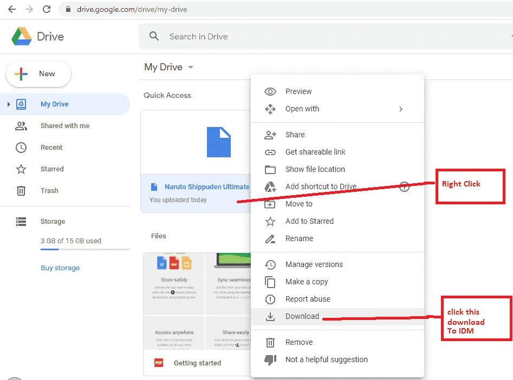Choose Make a copy
The image size is (513, 380).
[337, 282]
